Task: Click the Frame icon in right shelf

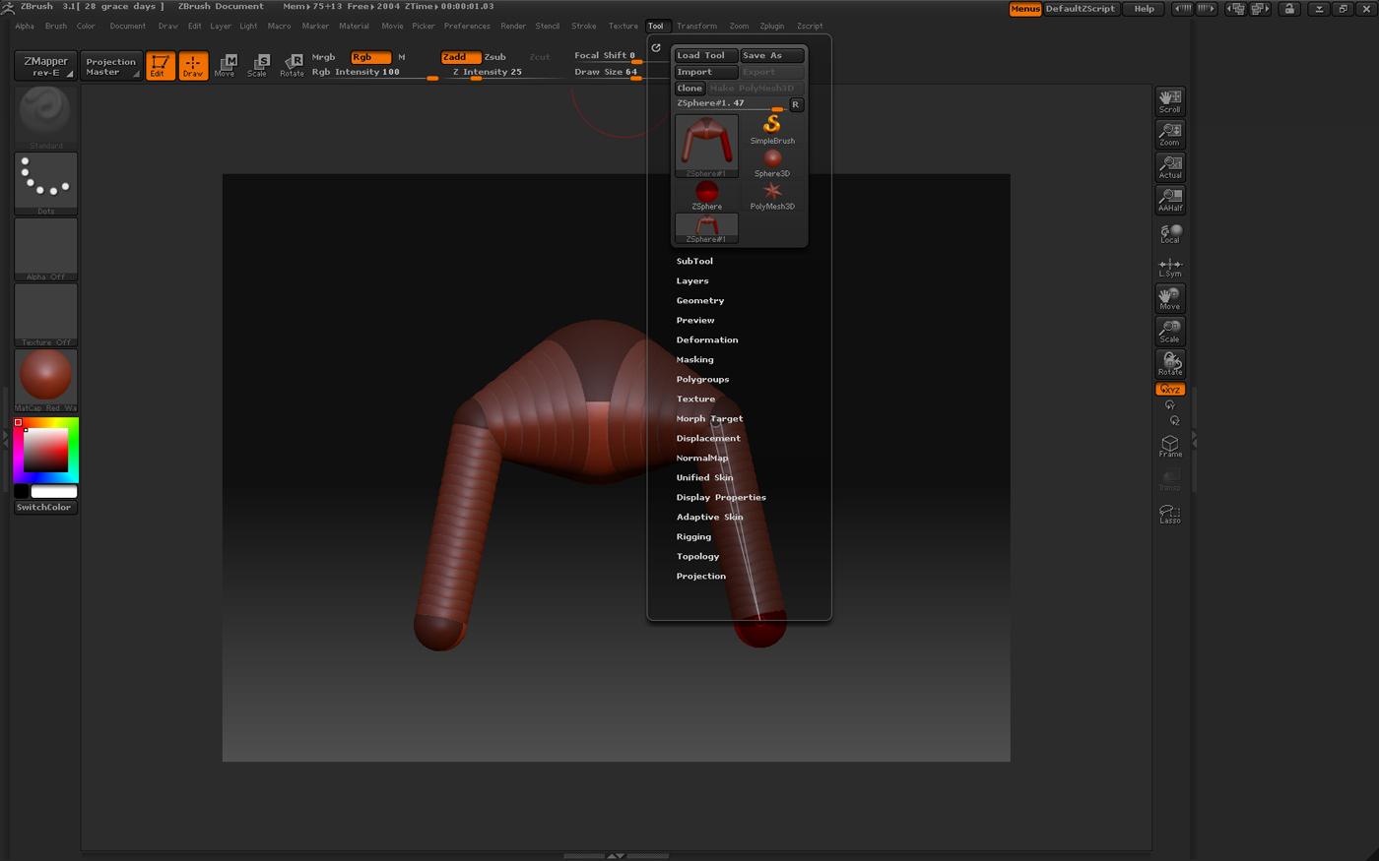Action: [x=1169, y=446]
